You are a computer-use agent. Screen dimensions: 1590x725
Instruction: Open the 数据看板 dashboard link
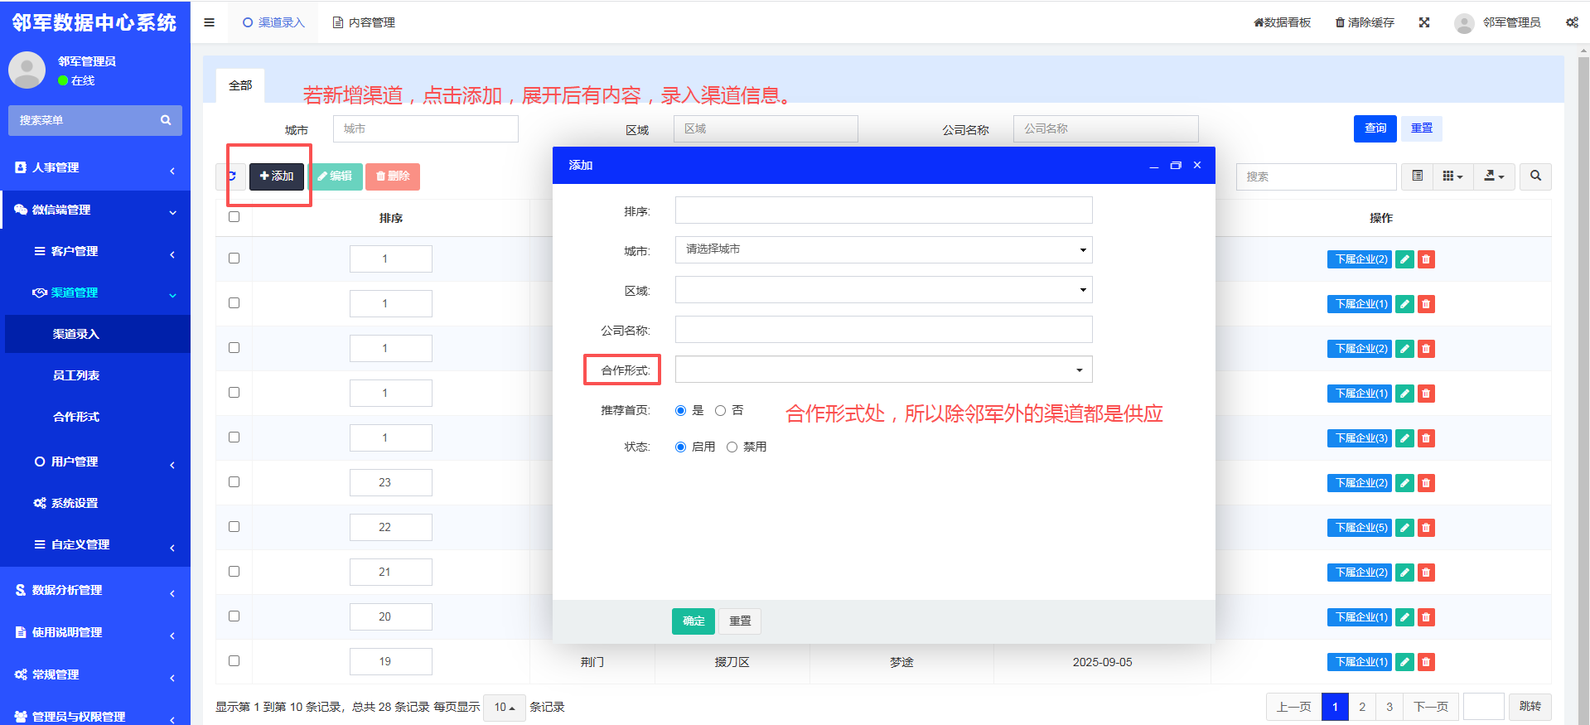[1282, 22]
